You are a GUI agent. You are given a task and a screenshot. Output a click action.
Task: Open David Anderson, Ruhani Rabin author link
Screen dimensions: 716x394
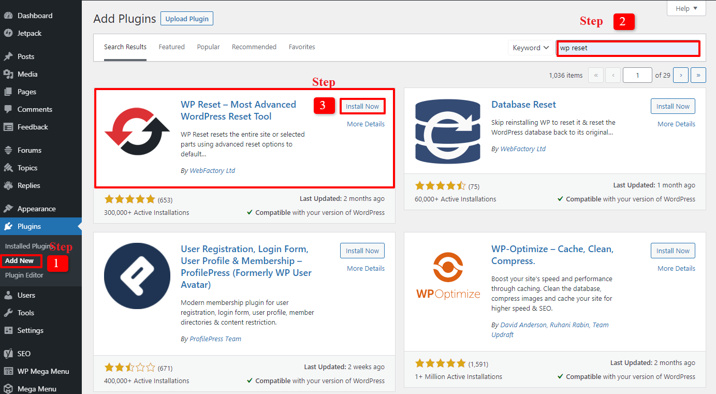click(x=550, y=330)
